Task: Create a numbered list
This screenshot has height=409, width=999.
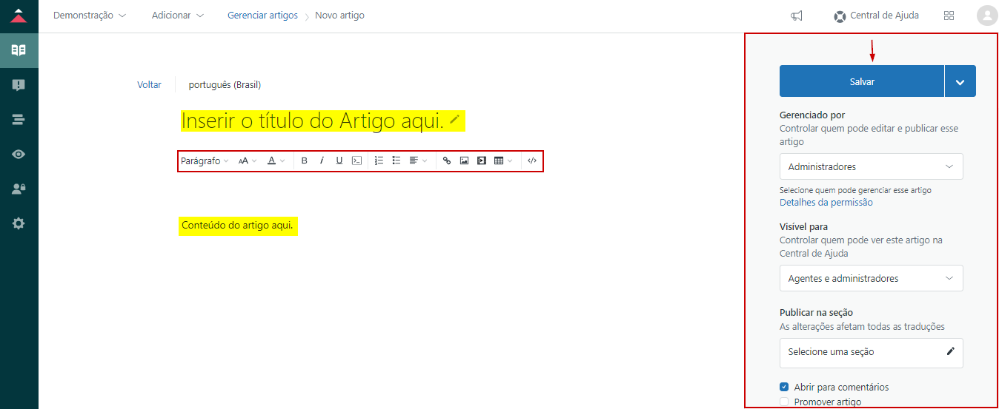Action: point(379,160)
